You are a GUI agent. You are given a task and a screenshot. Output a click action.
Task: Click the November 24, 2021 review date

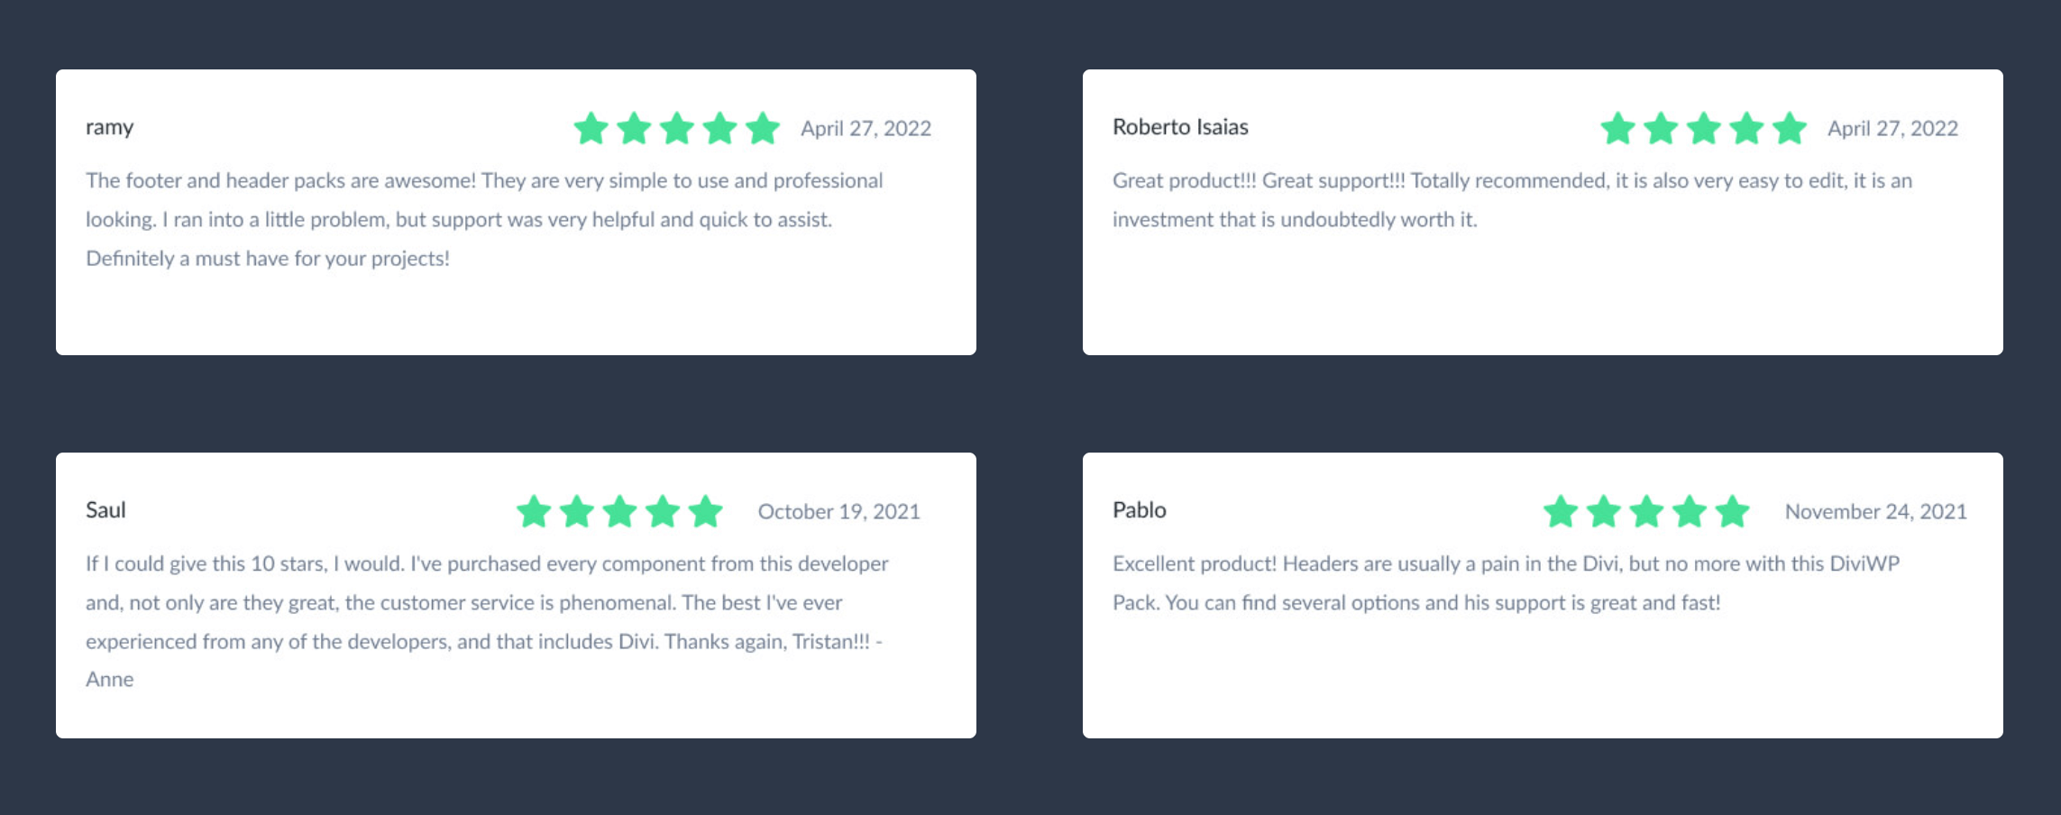(1876, 512)
